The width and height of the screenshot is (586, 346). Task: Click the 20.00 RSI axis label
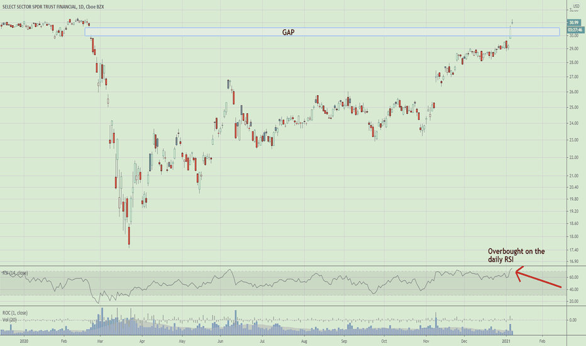[x=573, y=301]
